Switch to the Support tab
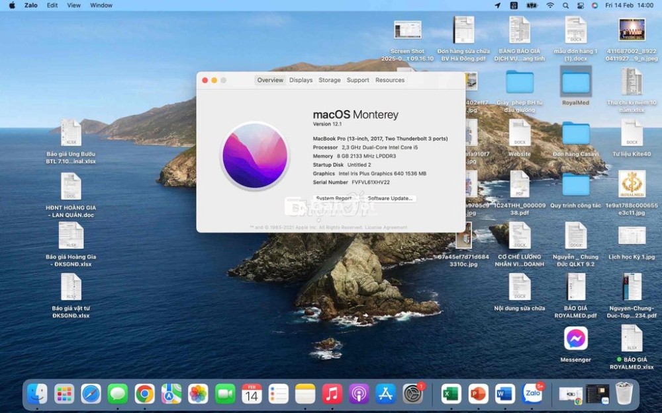Image resolution: width=662 pixels, height=413 pixels. 358,80
